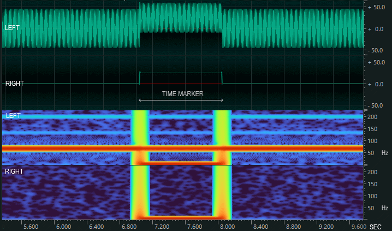The width and height of the screenshot is (392, 231).
Task: Click the 9.600 label on the time ruler
Action: 358,226
